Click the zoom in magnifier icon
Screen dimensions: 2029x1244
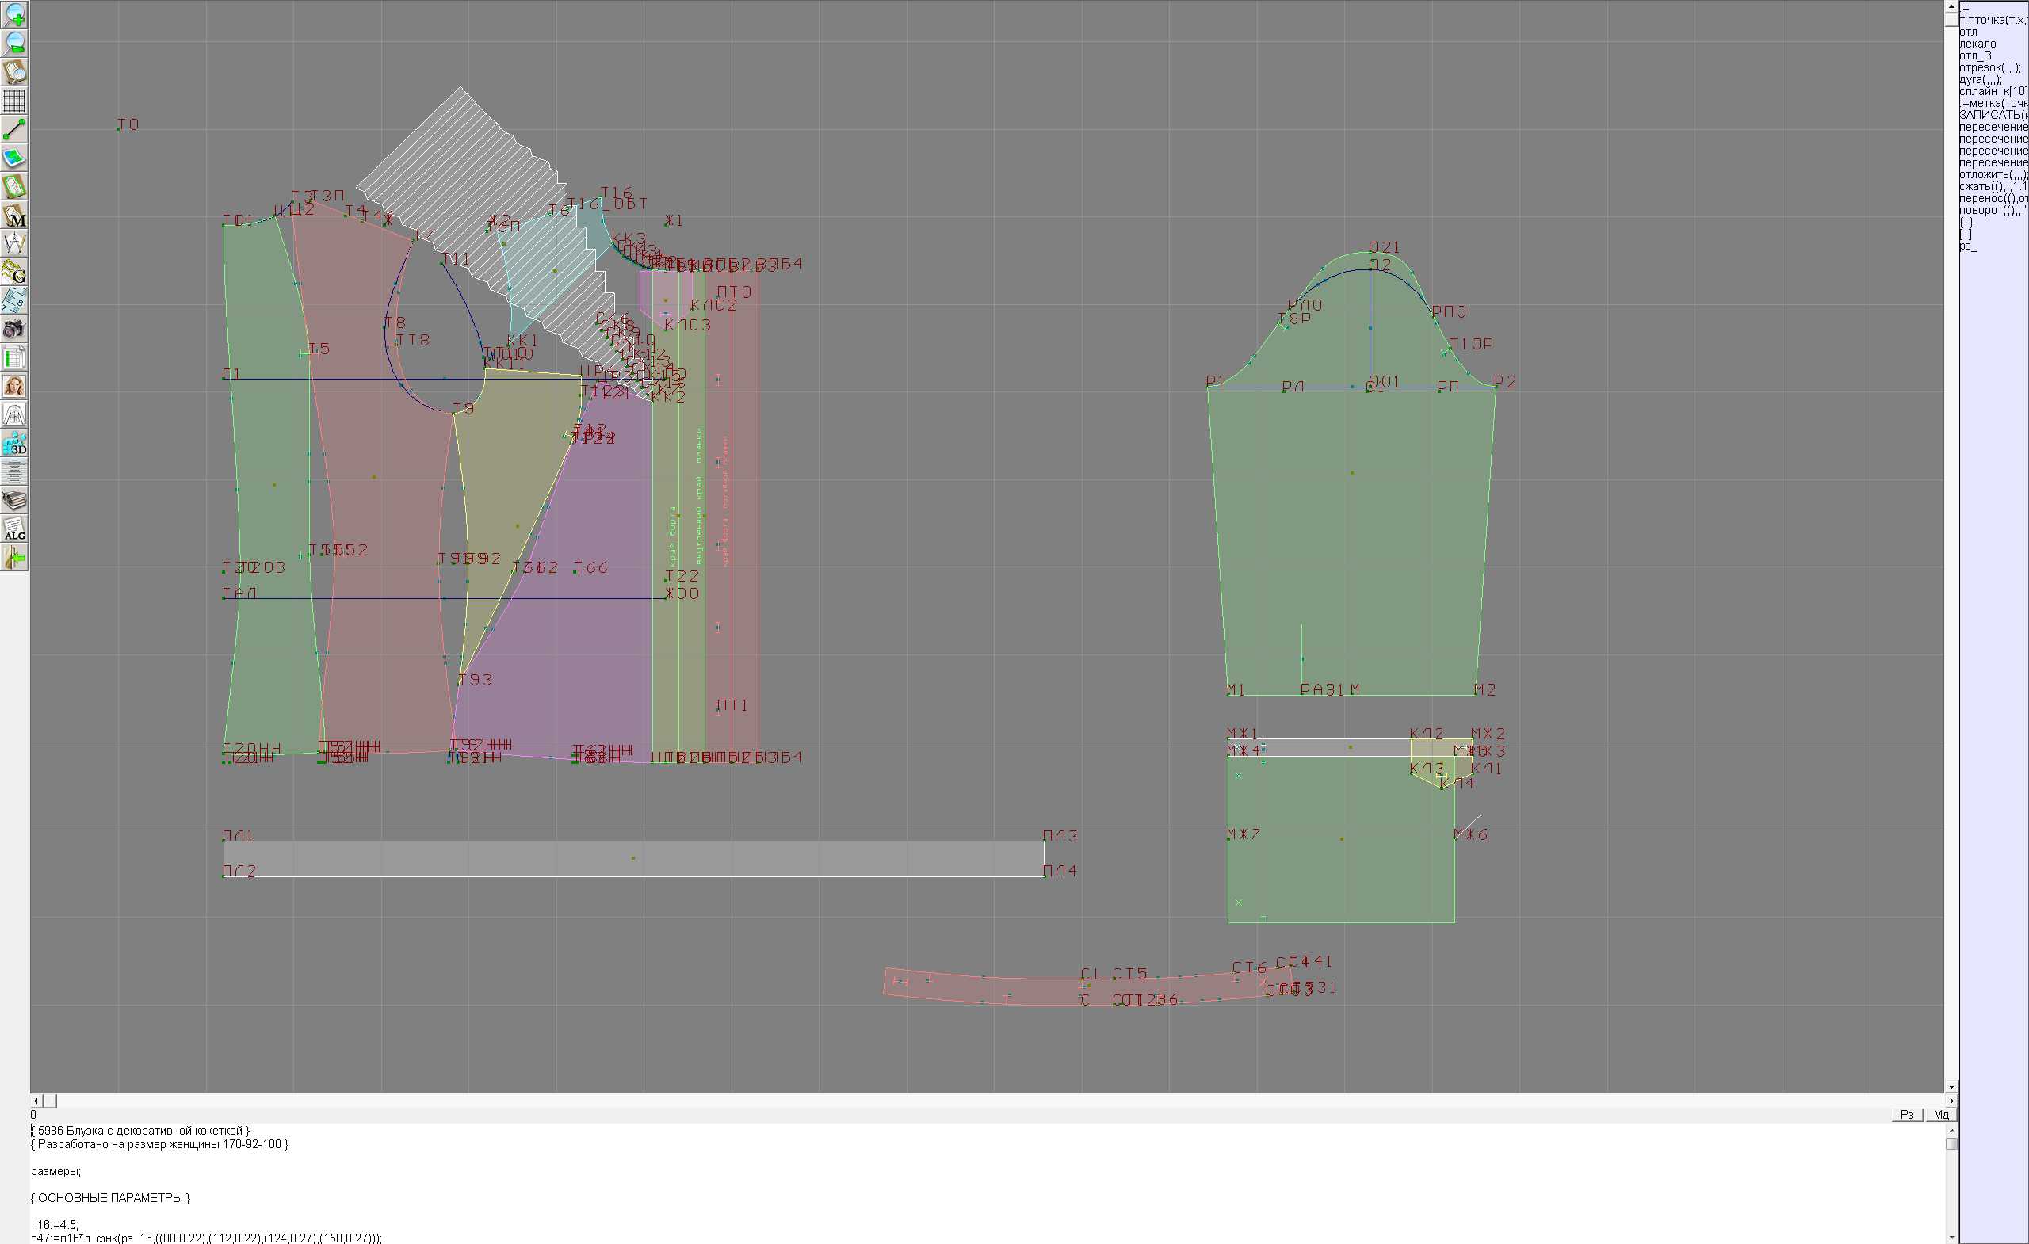click(x=14, y=15)
